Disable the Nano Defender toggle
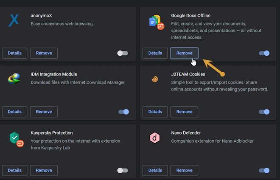 [264, 170]
